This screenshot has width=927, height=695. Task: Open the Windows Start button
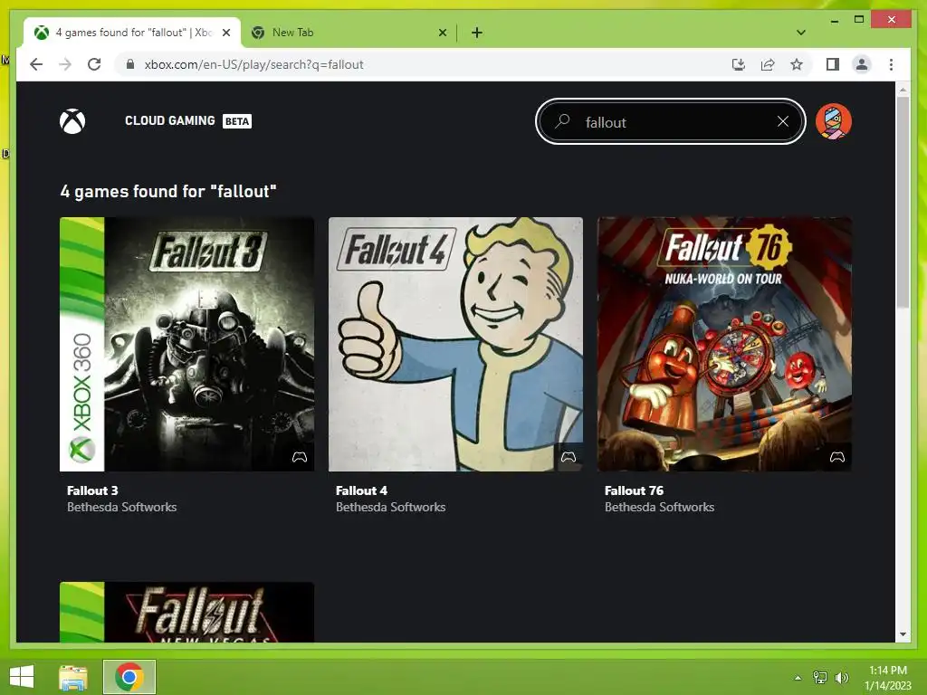click(22, 677)
